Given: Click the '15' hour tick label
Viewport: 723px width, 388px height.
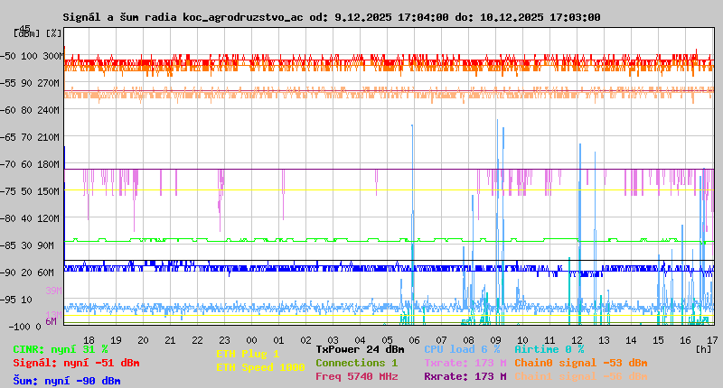Looking at the screenshot, I should point(658,340).
